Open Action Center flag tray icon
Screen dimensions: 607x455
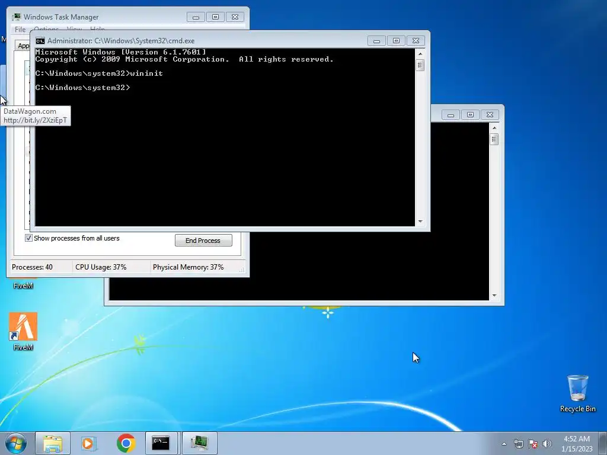(x=533, y=444)
